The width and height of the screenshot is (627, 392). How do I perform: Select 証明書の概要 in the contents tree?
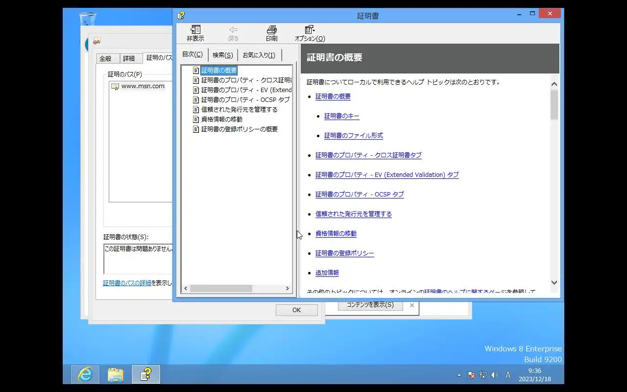coord(219,71)
